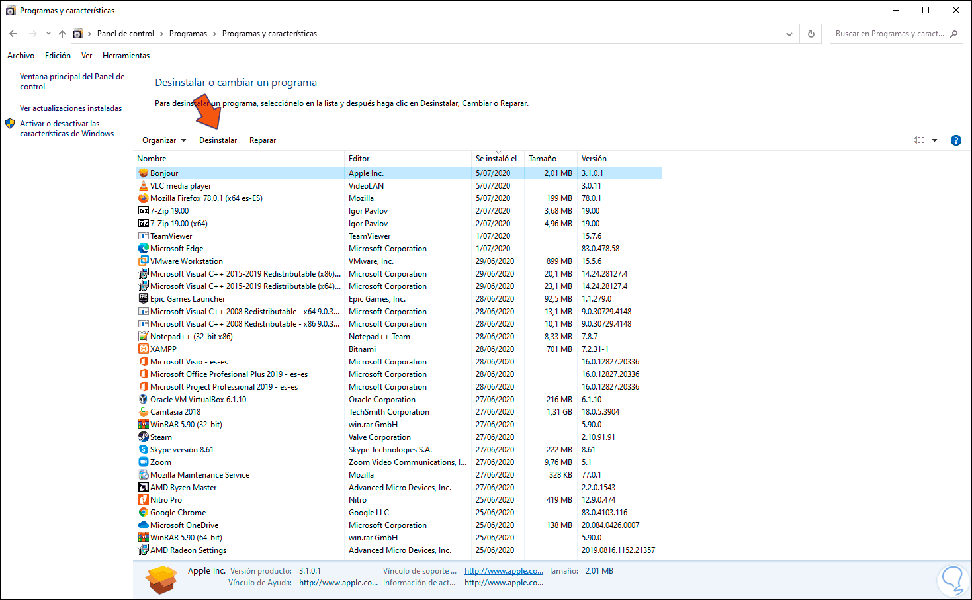972x600 pixels.
Task: Go up one level with the up arrow
Action: coord(62,34)
